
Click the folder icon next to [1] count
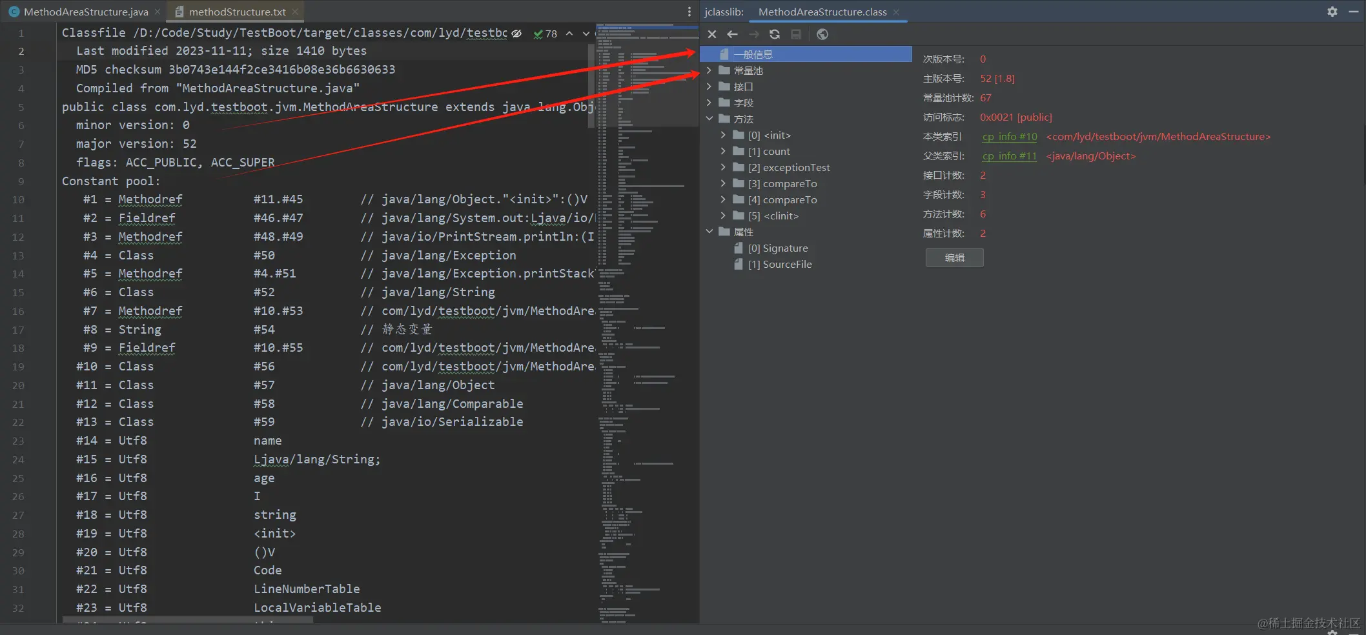click(739, 151)
